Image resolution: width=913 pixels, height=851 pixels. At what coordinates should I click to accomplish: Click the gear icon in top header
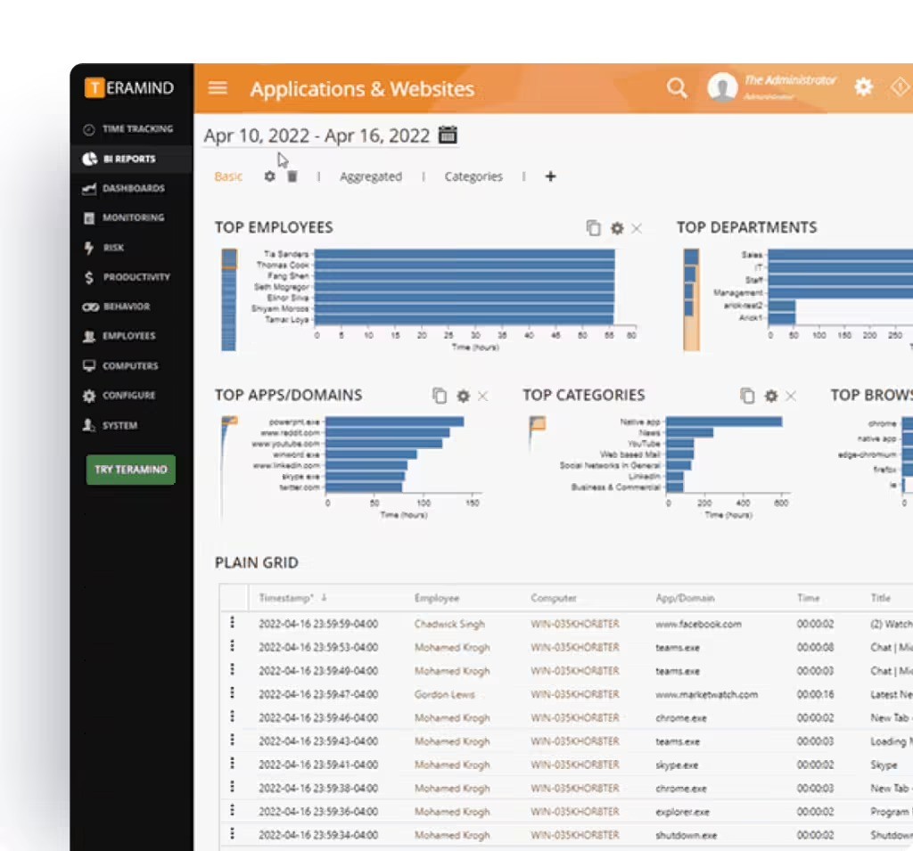[863, 87]
